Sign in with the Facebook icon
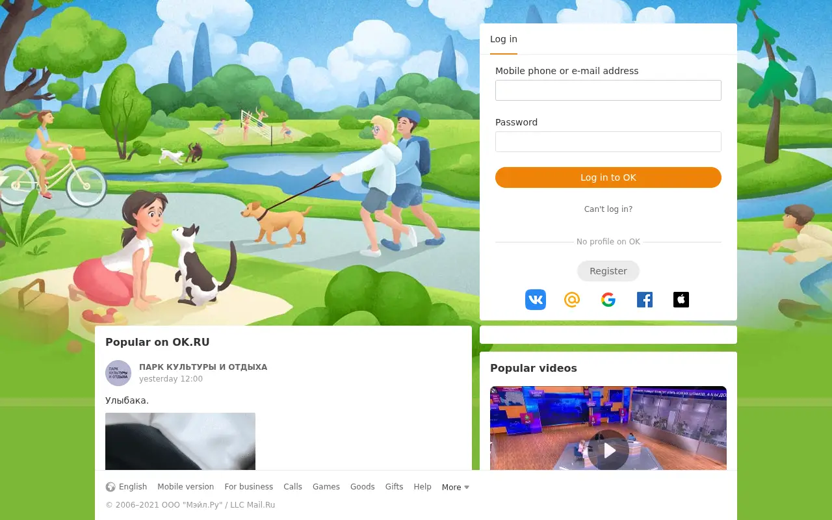Screen dimensions: 832x520 point(645,300)
